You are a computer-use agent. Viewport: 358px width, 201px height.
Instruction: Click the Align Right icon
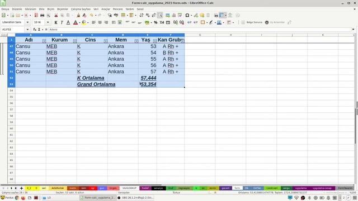[x=106, y=22]
